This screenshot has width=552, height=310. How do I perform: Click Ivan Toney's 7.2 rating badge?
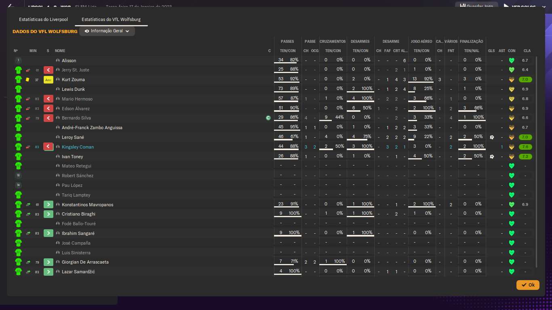(x=525, y=157)
